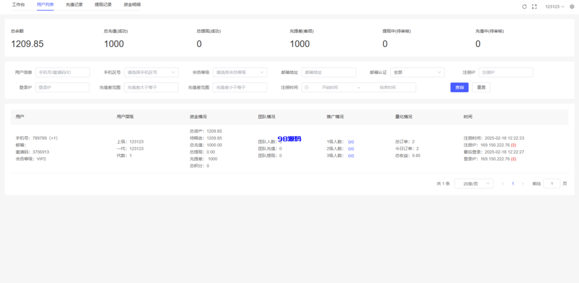The height and width of the screenshot is (283, 579).
Task: Switch to the 资金明细 tab
Action: [132, 5]
